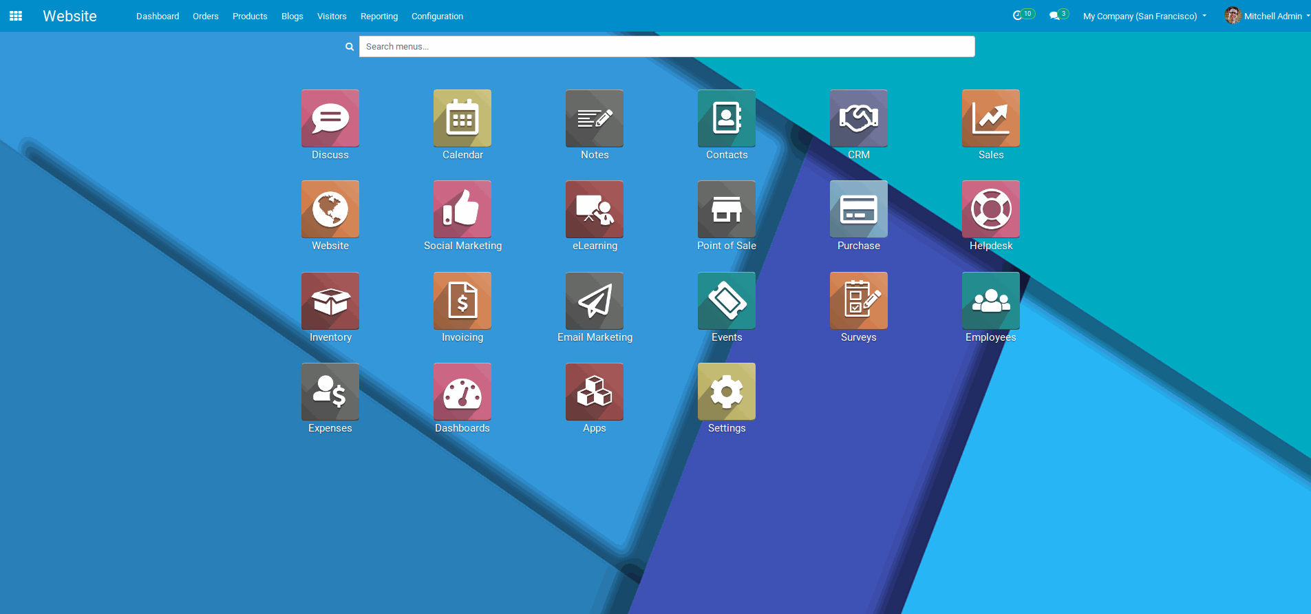The image size is (1311, 614).
Task: Click the Website brand title link
Action: [x=70, y=16]
